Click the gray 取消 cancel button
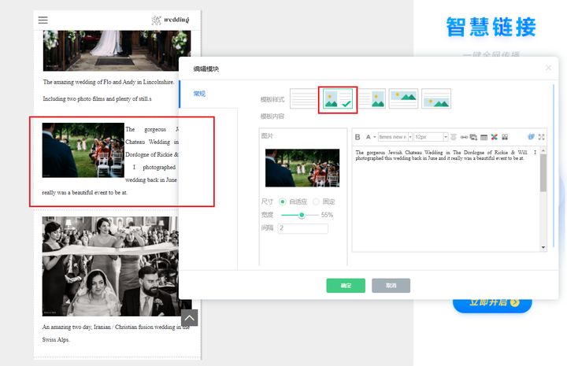This screenshot has height=366, width=567. click(391, 286)
